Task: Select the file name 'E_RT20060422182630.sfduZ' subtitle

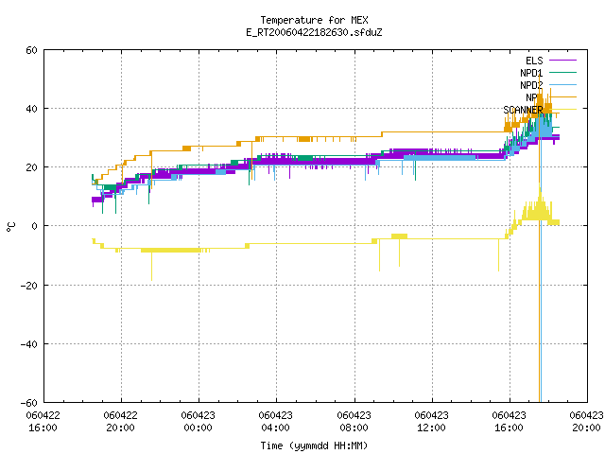Action: click(x=314, y=32)
